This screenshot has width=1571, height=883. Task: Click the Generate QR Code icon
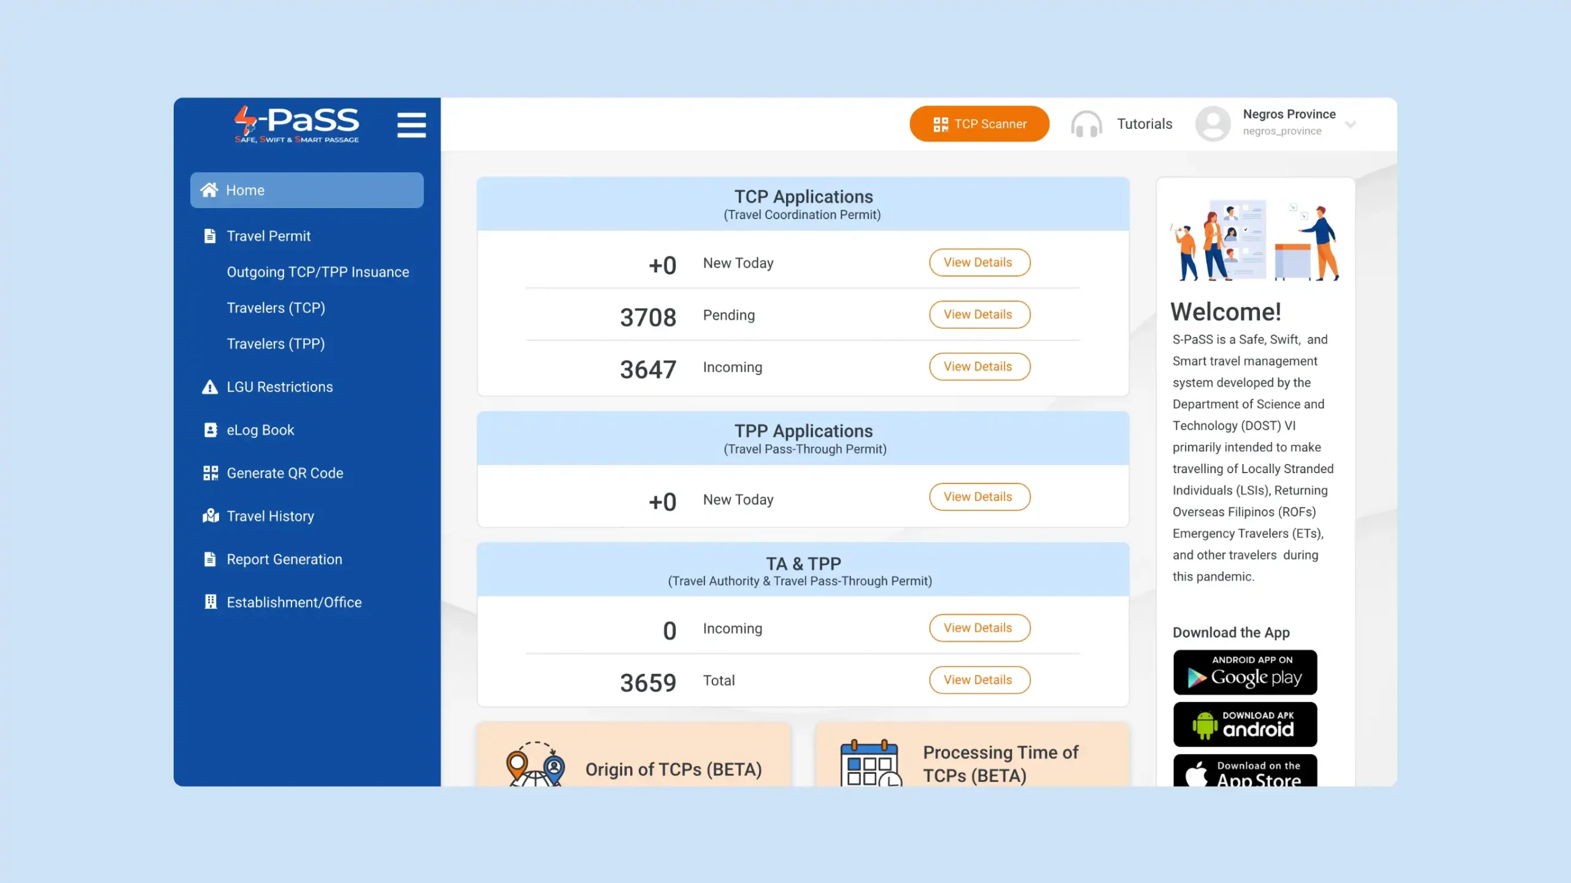pyautogui.click(x=210, y=473)
